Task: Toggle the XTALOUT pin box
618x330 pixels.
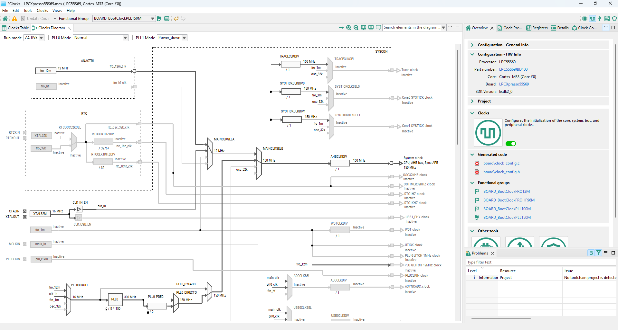Action: [x=24, y=217]
